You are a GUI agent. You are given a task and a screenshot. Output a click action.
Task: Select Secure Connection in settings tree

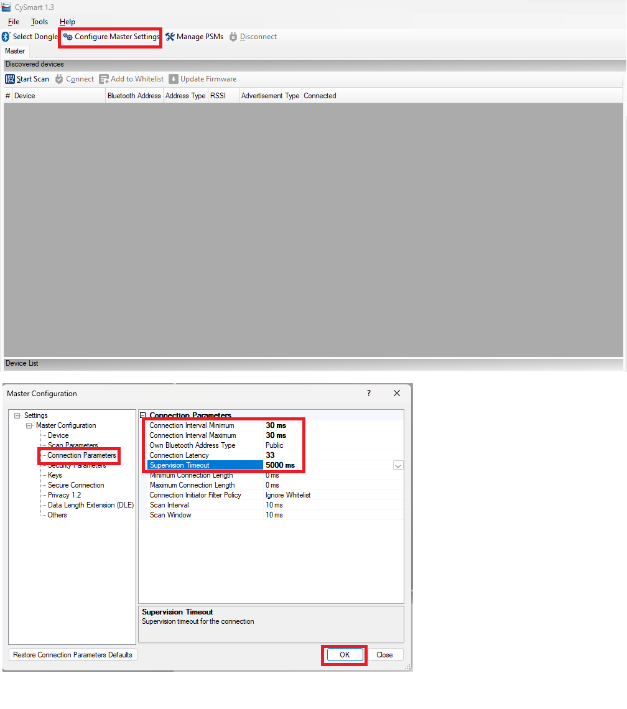[76, 485]
